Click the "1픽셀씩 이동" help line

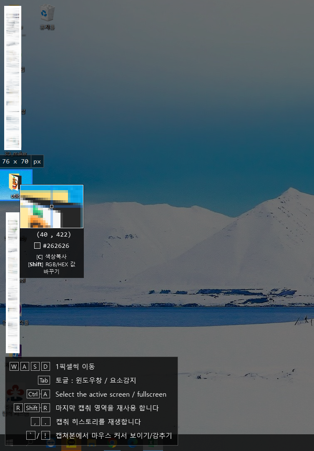click(x=75, y=367)
